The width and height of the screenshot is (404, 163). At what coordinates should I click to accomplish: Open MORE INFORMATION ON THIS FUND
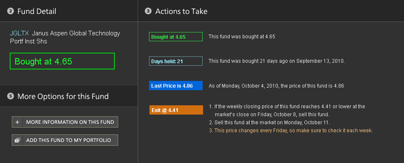coord(65,122)
